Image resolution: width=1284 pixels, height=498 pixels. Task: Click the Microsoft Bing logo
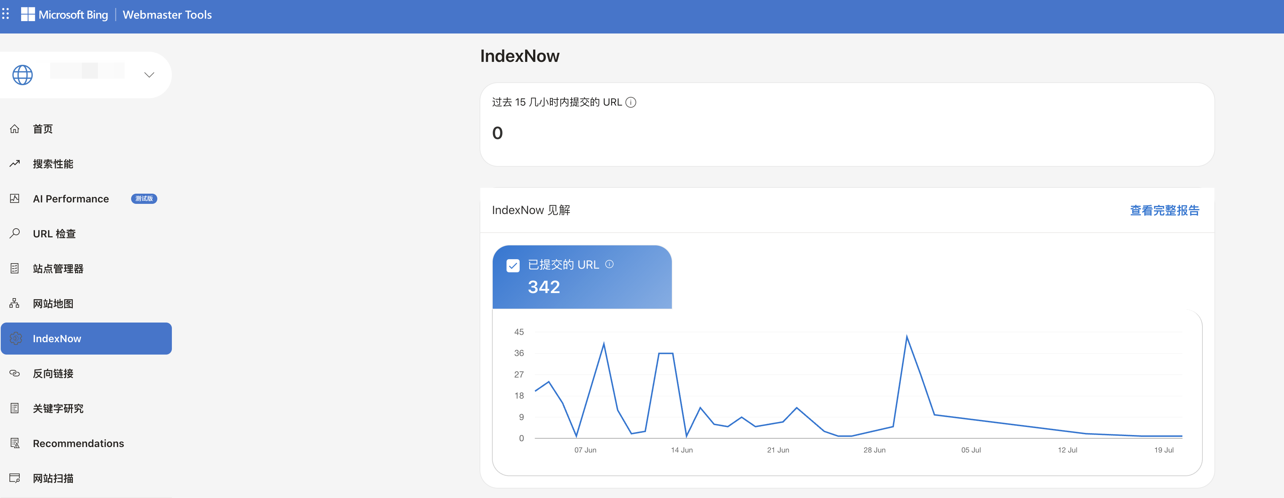(64, 15)
